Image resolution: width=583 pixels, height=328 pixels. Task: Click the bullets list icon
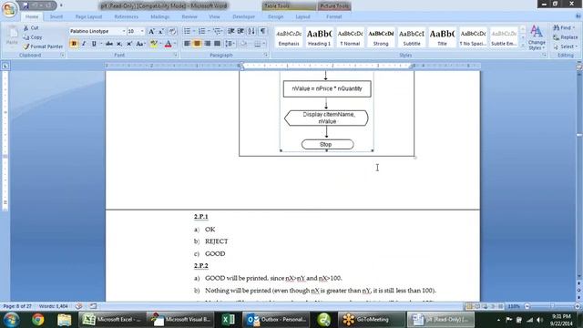(x=187, y=31)
